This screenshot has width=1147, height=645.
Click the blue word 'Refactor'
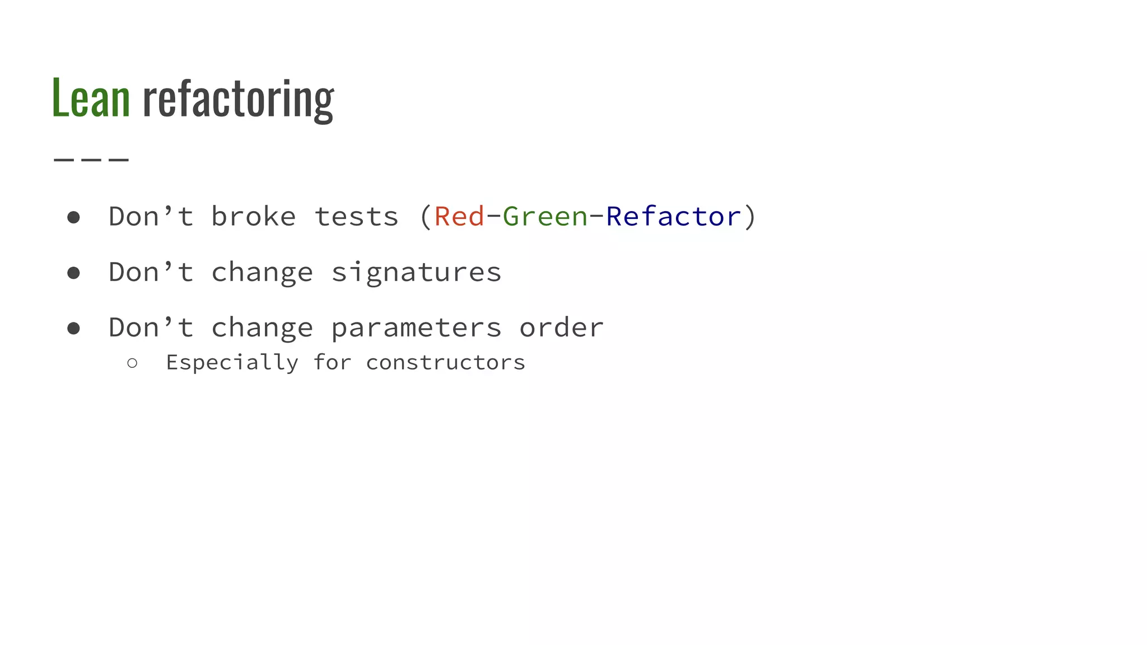click(x=674, y=217)
